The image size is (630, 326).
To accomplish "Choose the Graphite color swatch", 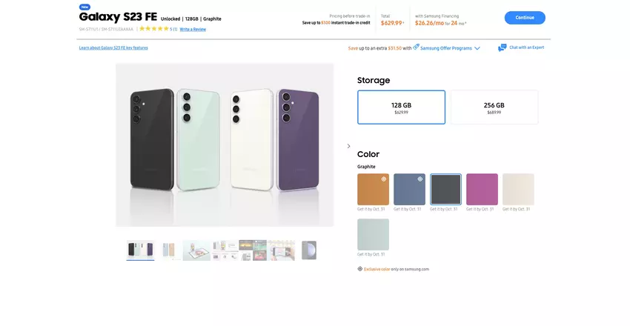I will pyautogui.click(x=445, y=190).
